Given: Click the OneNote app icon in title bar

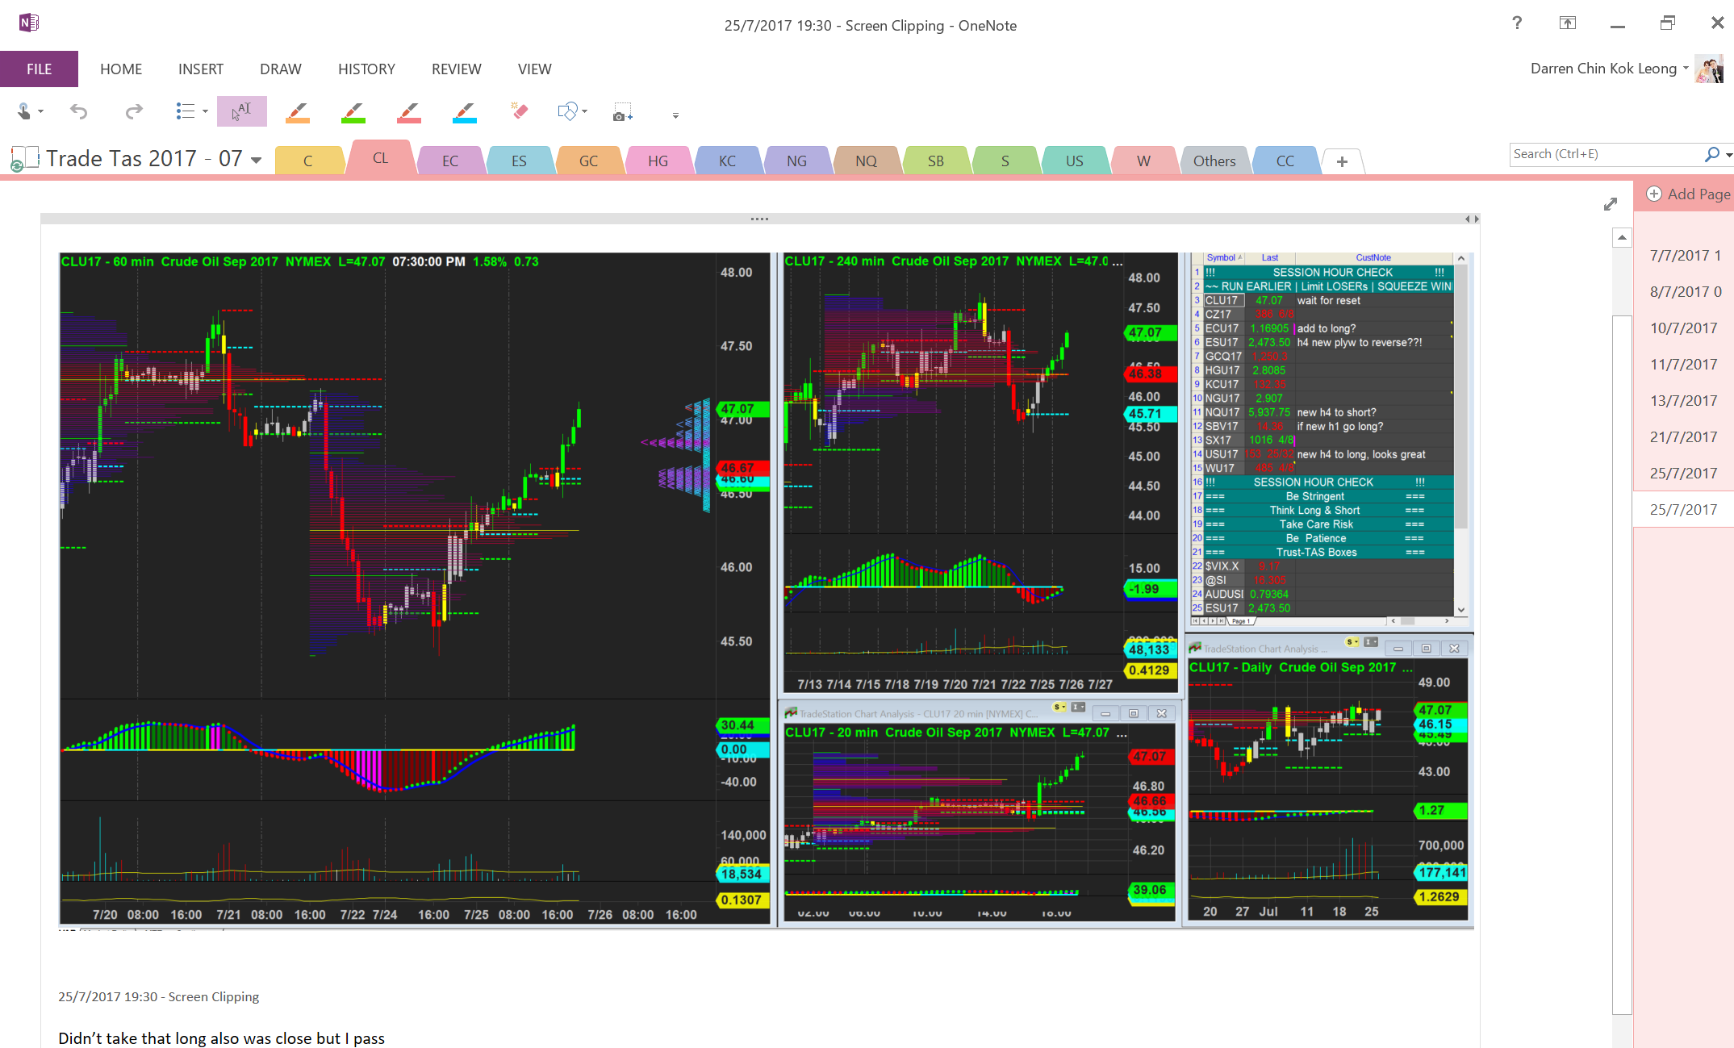Looking at the screenshot, I should pyautogui.click(x=29, y=23).
